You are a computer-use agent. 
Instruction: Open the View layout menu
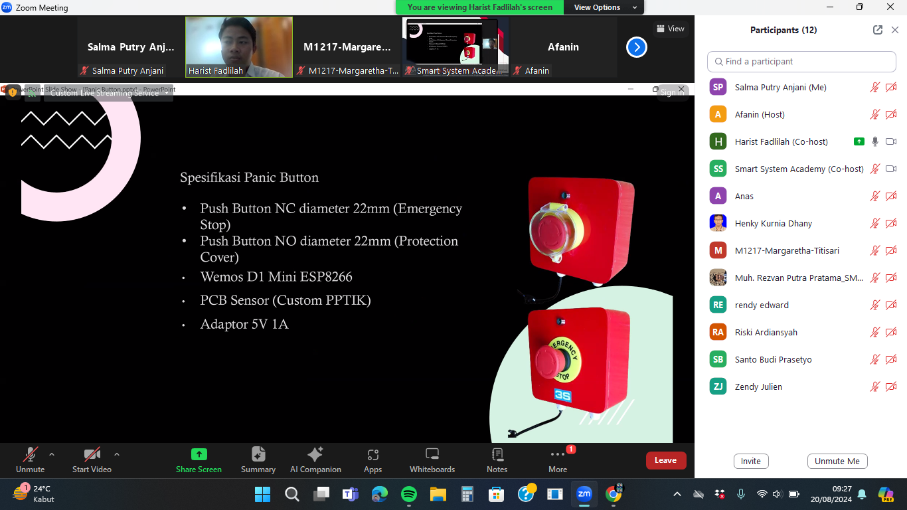pyautogui.click(x=670, y=29)
